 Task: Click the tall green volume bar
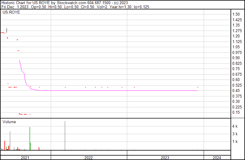[x=30, y=138]
